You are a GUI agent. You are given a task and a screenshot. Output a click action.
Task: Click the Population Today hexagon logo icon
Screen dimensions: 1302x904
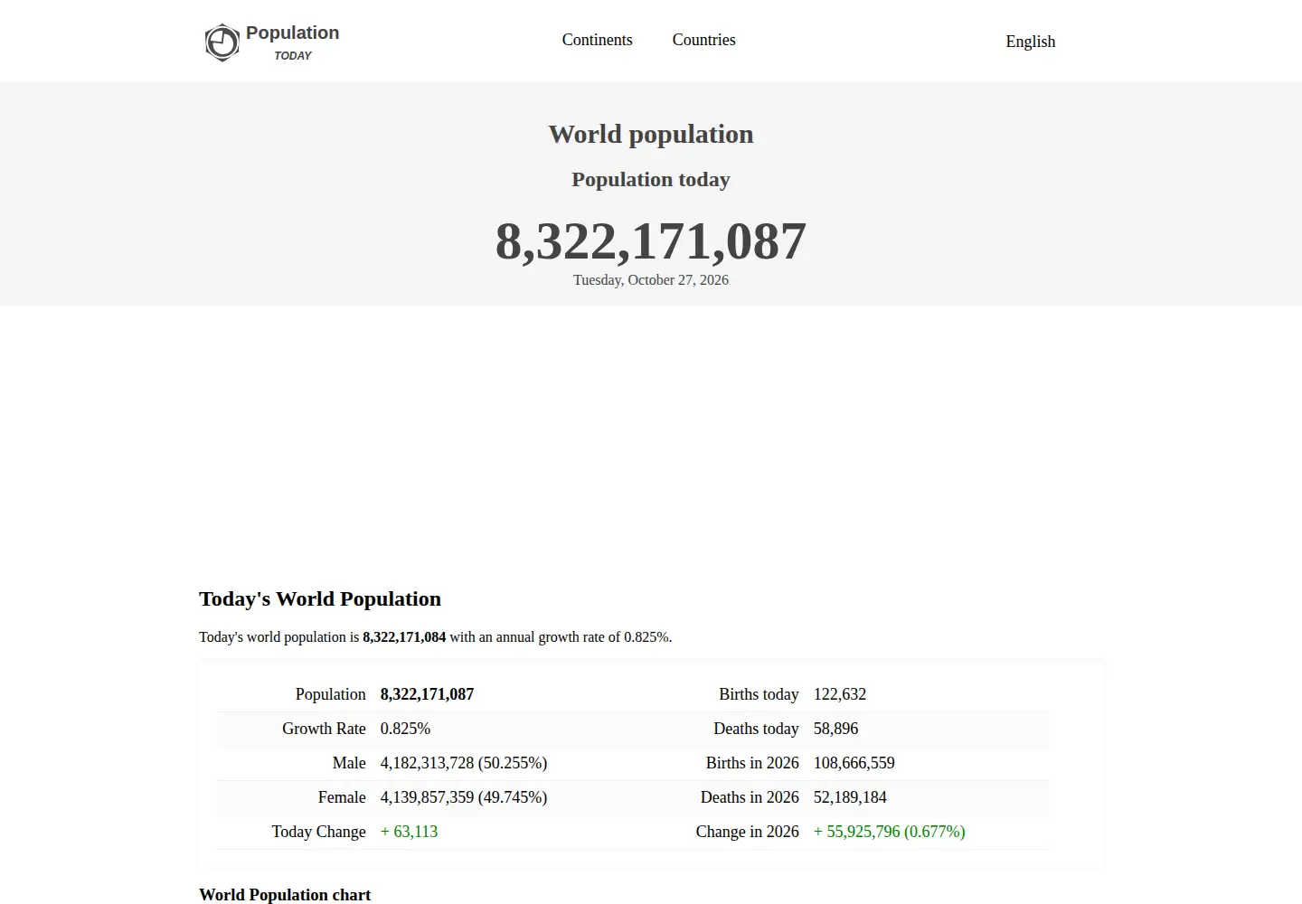pyautogui.click(x=222, y=42)
